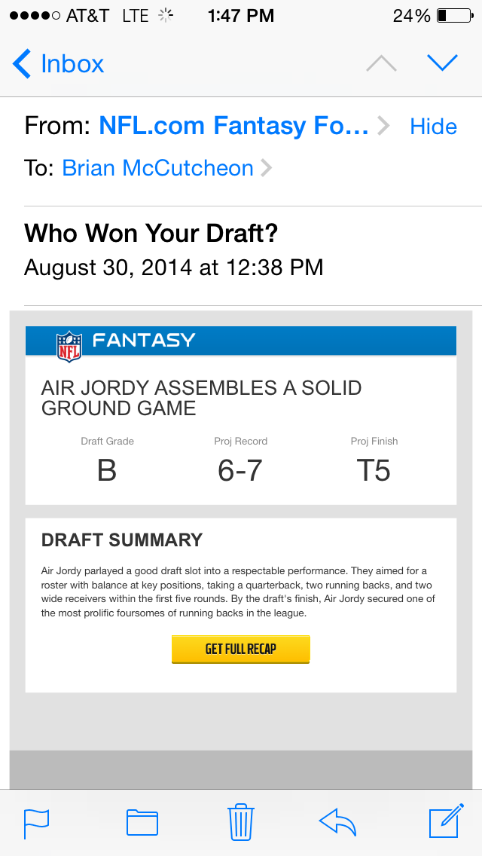Expand sender NFL.com Fantasy Football details
The width and height of the screenshot is (482, 856).
[383, 126]
